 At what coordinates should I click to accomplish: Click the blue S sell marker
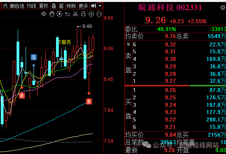click(x=34, y=57)
